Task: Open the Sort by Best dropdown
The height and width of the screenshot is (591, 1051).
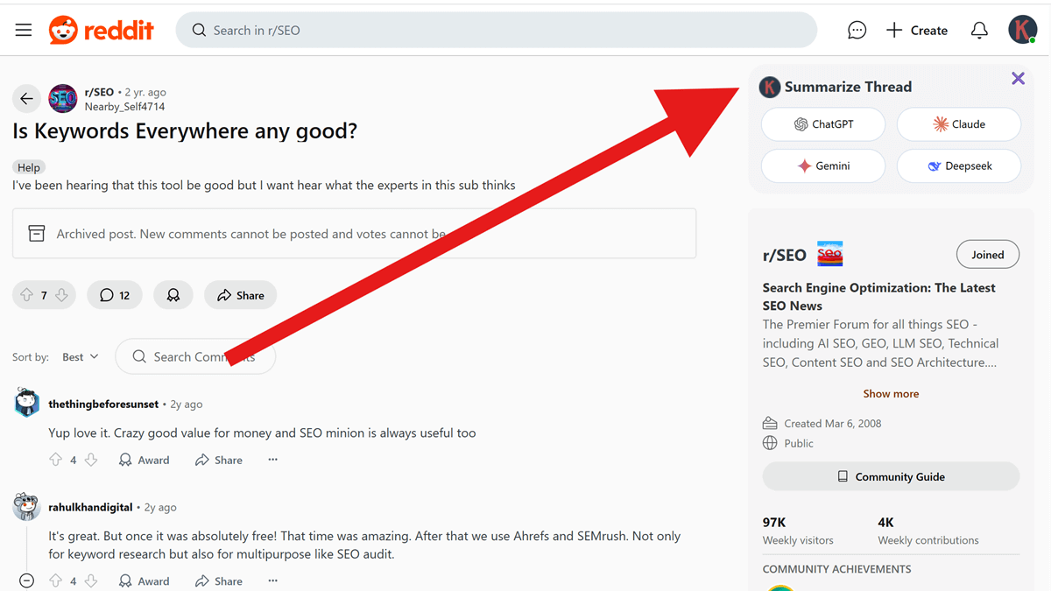Action: tap(81, 357)
